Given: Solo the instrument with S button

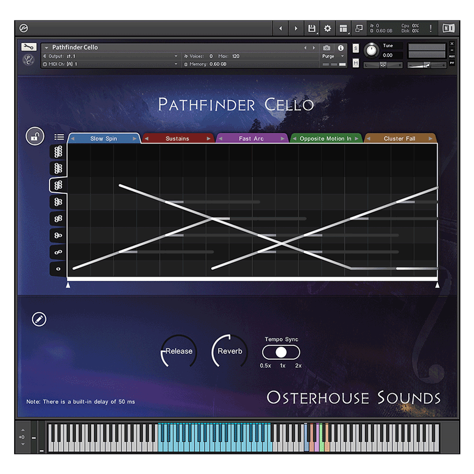Looking at the screenshot, I should (x=355, y=48).
